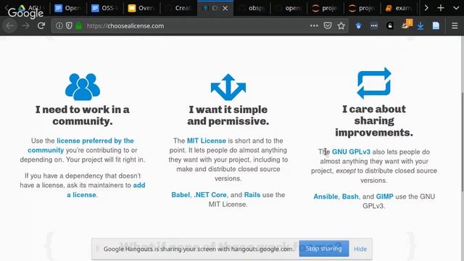Expand the list all tabs dropdown
This screenshot has width=464, height=261.
pyautogui.click(x=456, y=8)
